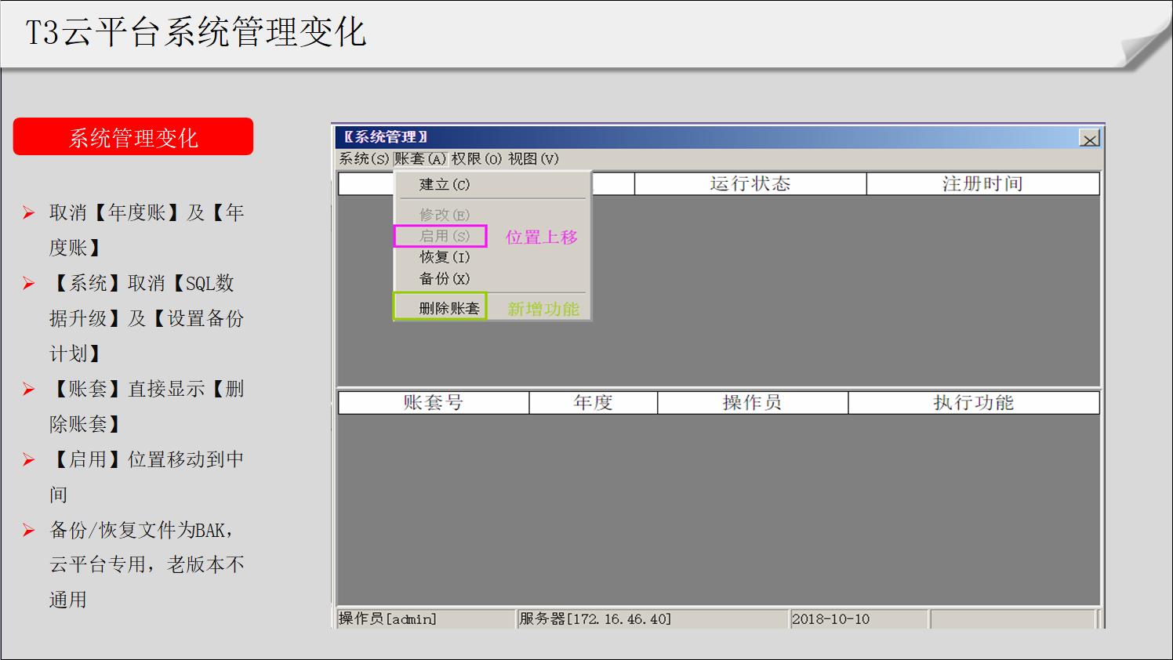Screen dimensions: 1173x660
Task: Click the 运行状态 column header
Action: tap(750, 183)
